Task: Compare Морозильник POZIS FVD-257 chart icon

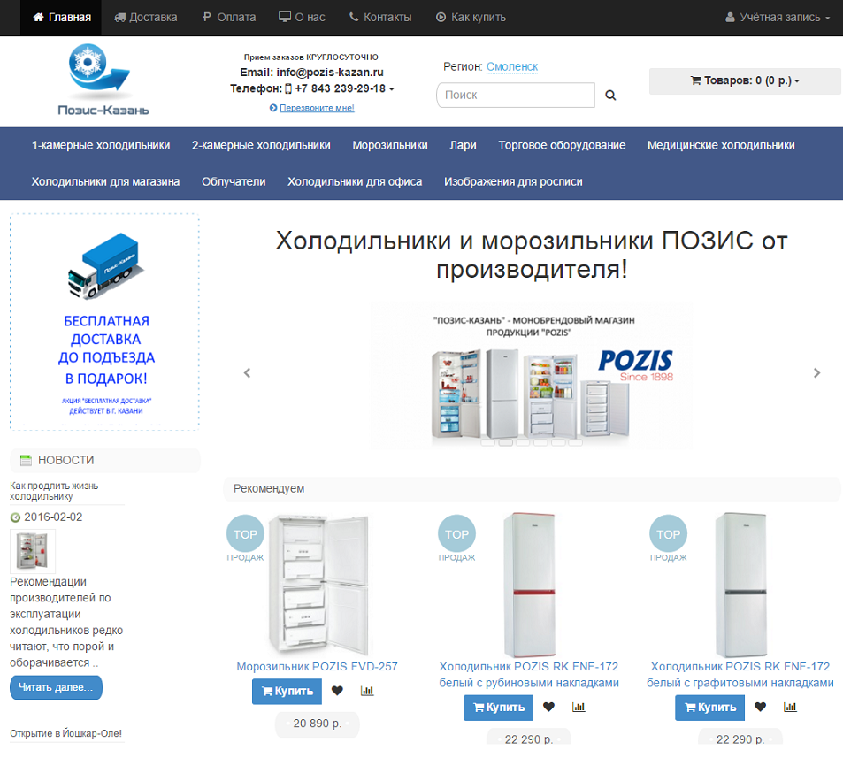Action: click(367, 691)
